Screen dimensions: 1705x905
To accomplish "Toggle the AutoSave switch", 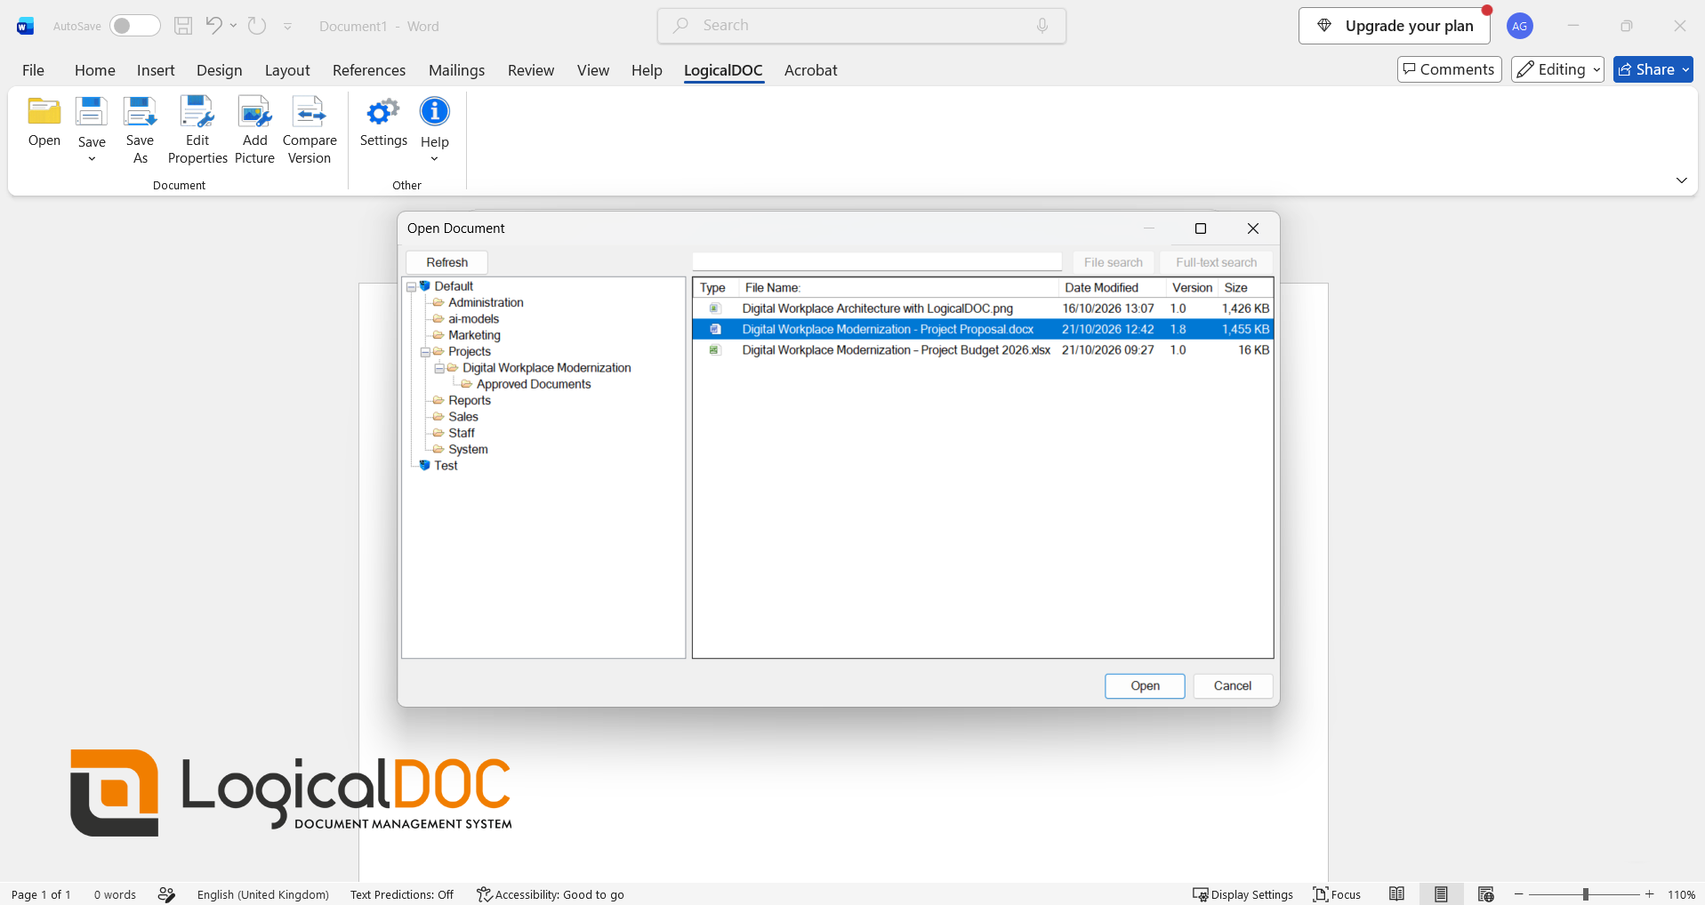I will pyautogui.click(x=134, y=26).
